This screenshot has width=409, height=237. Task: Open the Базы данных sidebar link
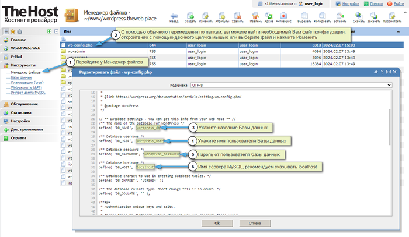click(x=21, y=77)
